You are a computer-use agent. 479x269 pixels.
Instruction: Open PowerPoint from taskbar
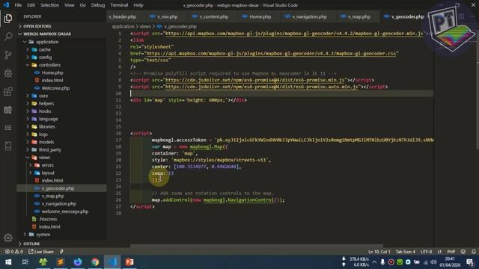point(129,262)
